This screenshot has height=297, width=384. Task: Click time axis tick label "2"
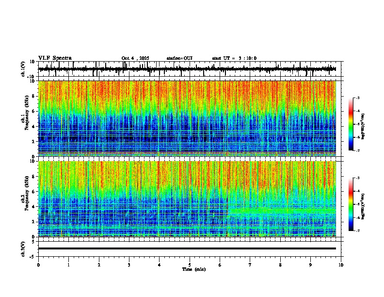99,264
